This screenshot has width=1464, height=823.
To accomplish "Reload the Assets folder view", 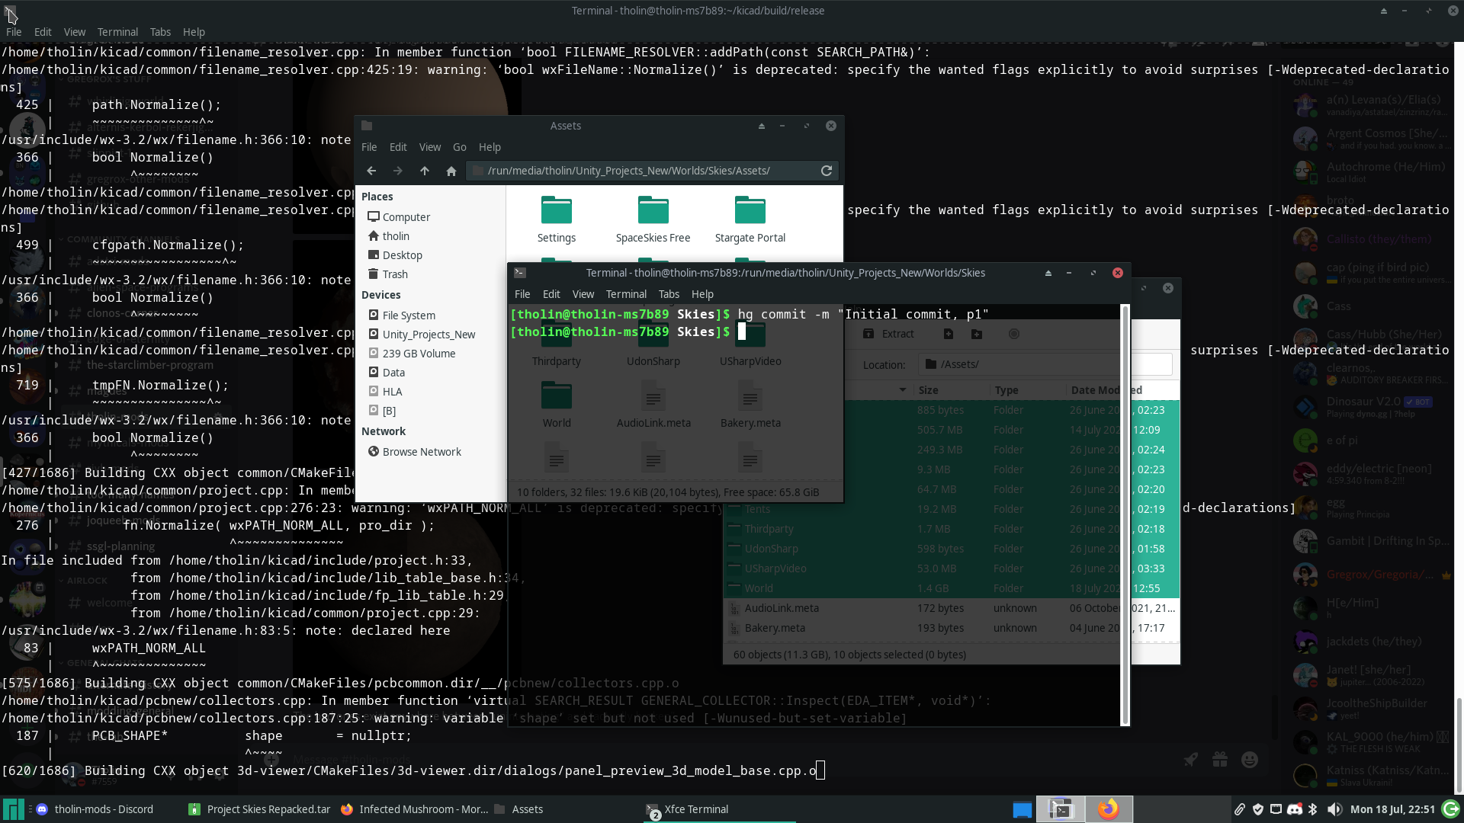I will tap(826, 171).
